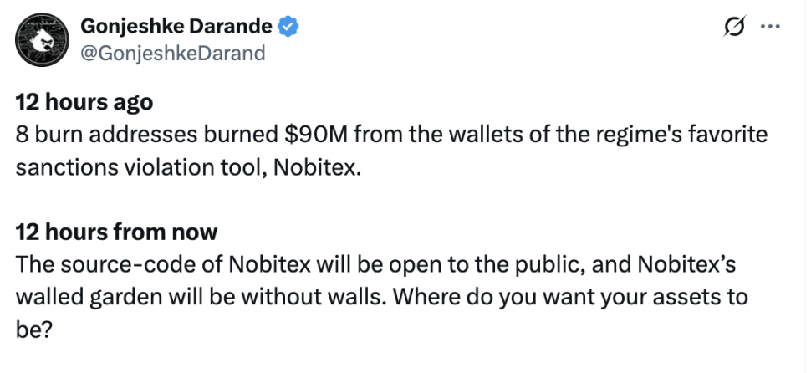Open the three-dot more options menu
Screen dimensions: 811x373
tap(770, 27)
